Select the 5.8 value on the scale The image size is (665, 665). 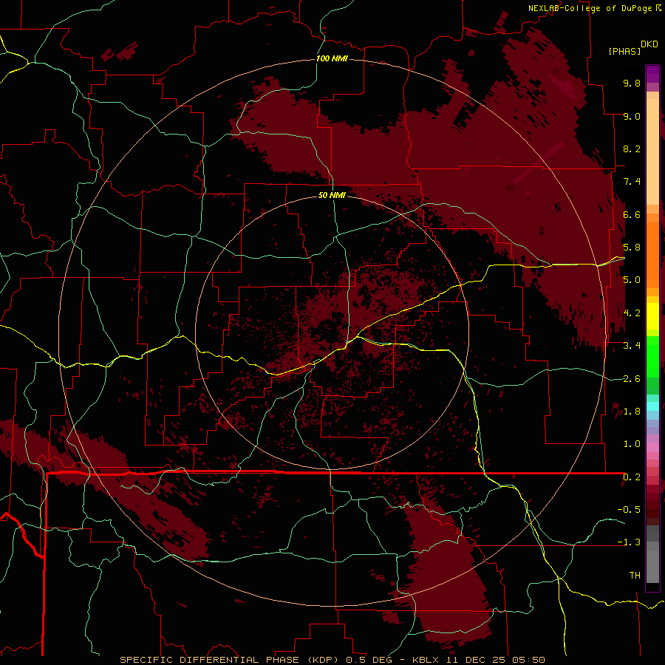click(x=632, y=248)
